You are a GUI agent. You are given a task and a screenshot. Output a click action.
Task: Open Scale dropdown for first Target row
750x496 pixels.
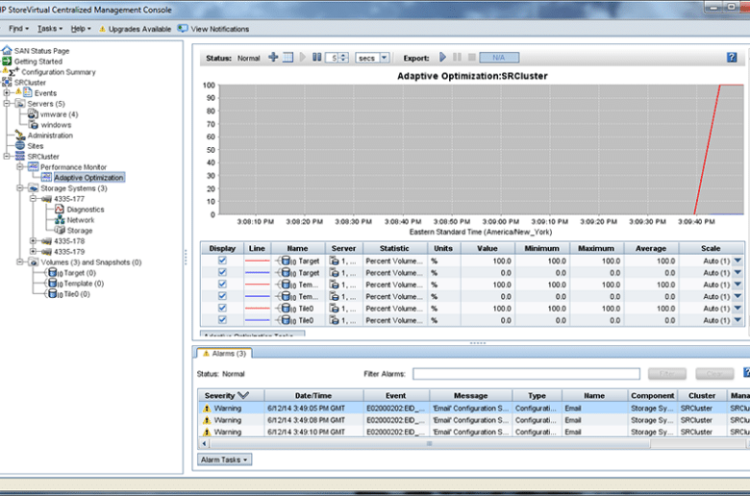pos(737,260)
